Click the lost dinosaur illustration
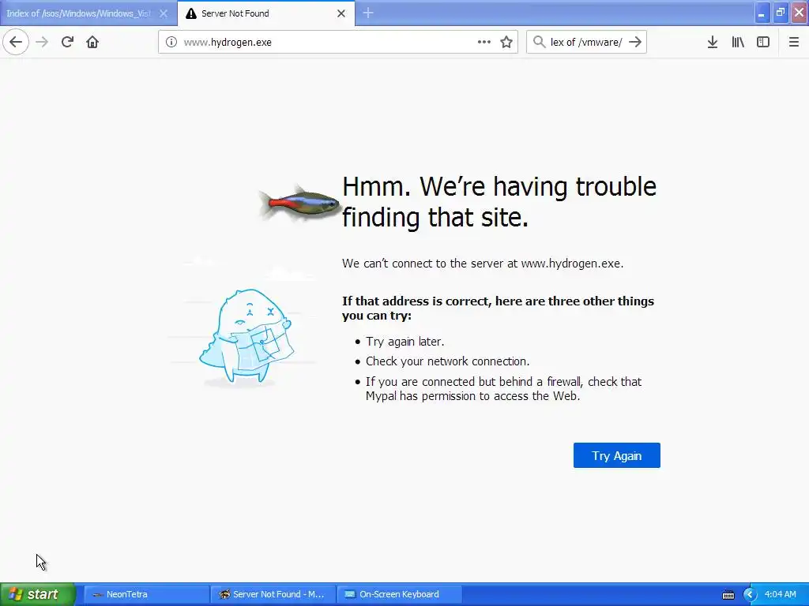The height and width of the screenshot is (606, 809). 246,336
